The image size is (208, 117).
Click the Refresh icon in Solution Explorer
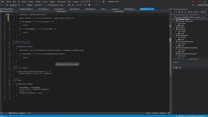(x=191, y=12)
